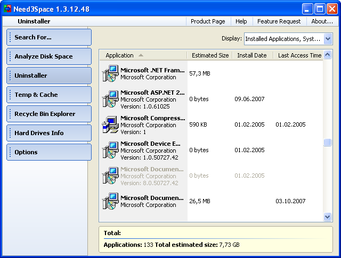Minimize the Need3Space window

[x=307, y=9]
